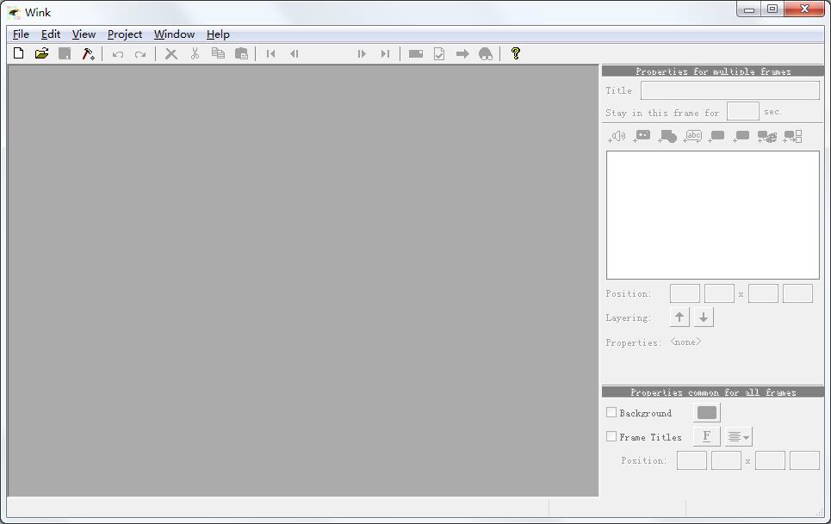Go to first frame in toolbar
The image size is (831, 524).
tap(270, 53)
